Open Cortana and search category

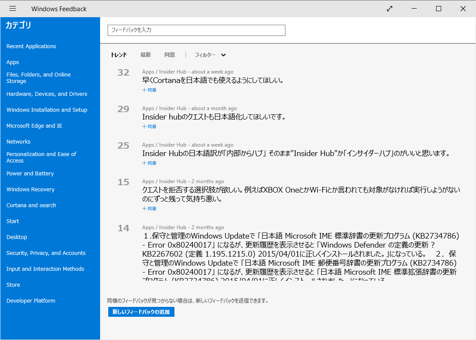pyautogui.click(x=31, y=205)
